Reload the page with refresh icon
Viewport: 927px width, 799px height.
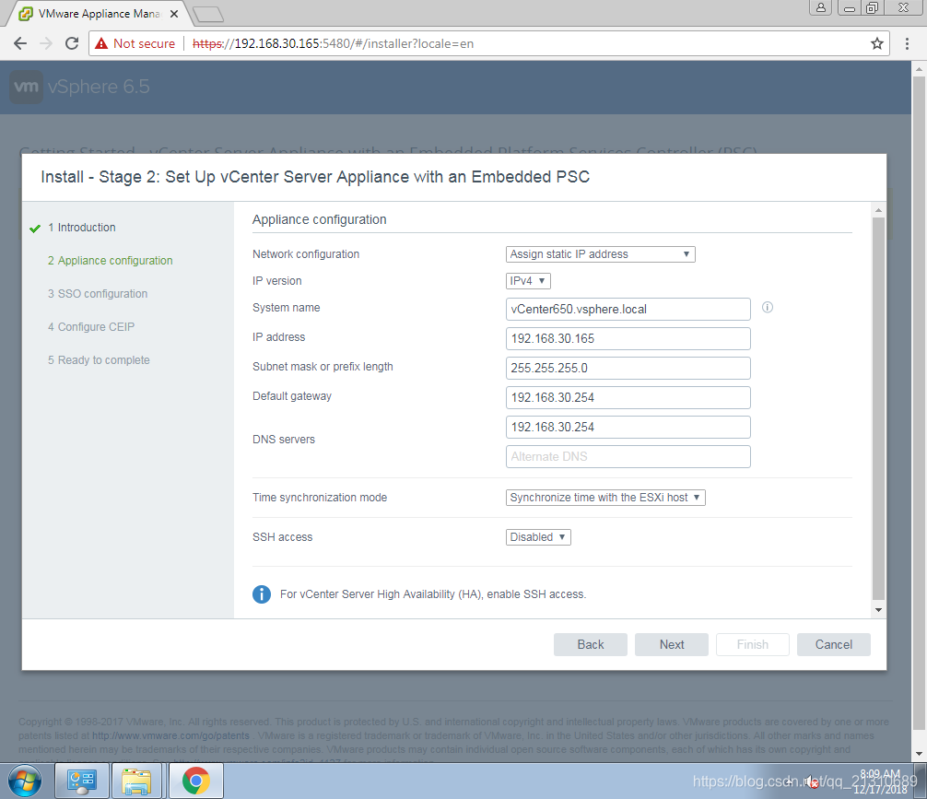coord(72,43)
